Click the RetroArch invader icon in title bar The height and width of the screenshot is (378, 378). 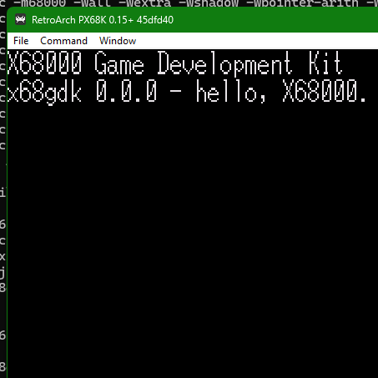coord(20,20)
